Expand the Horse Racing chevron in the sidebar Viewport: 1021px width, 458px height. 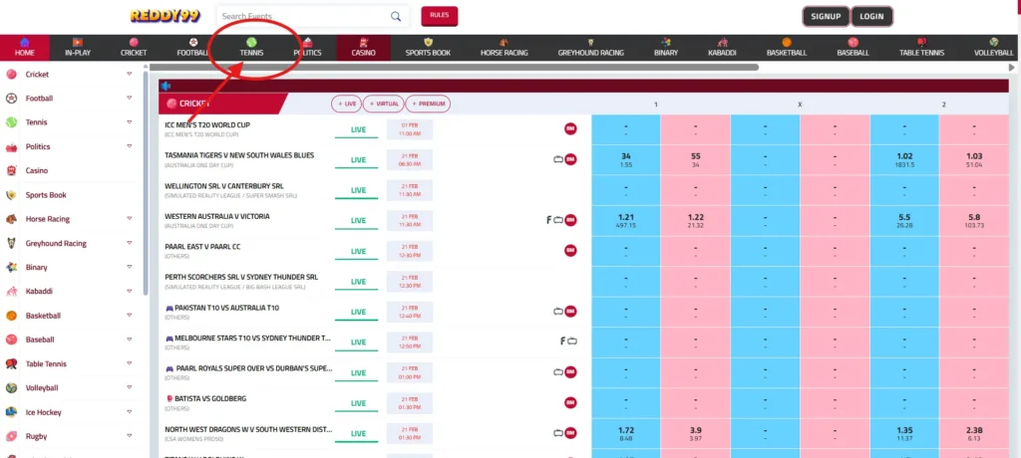[130, 219]
